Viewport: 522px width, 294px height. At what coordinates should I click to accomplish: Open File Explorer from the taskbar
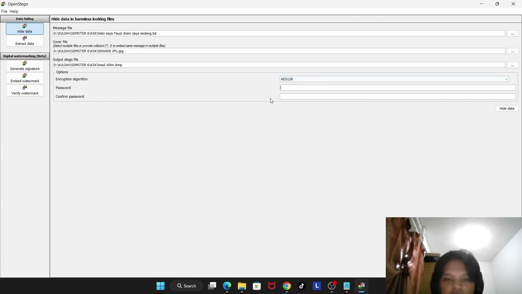[x=242, y=286]
